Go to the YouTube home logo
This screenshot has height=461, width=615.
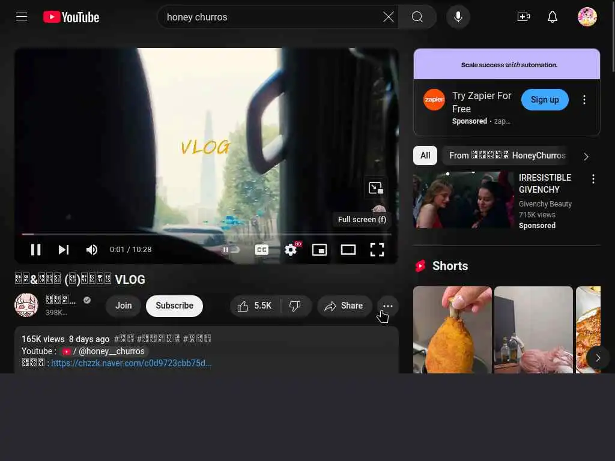[x=71, y=17]
